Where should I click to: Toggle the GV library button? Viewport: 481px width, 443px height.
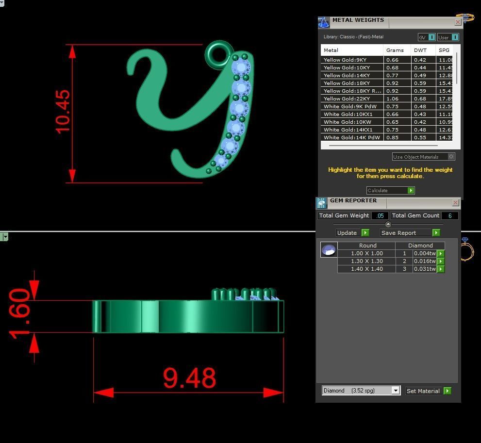point(427,37)
